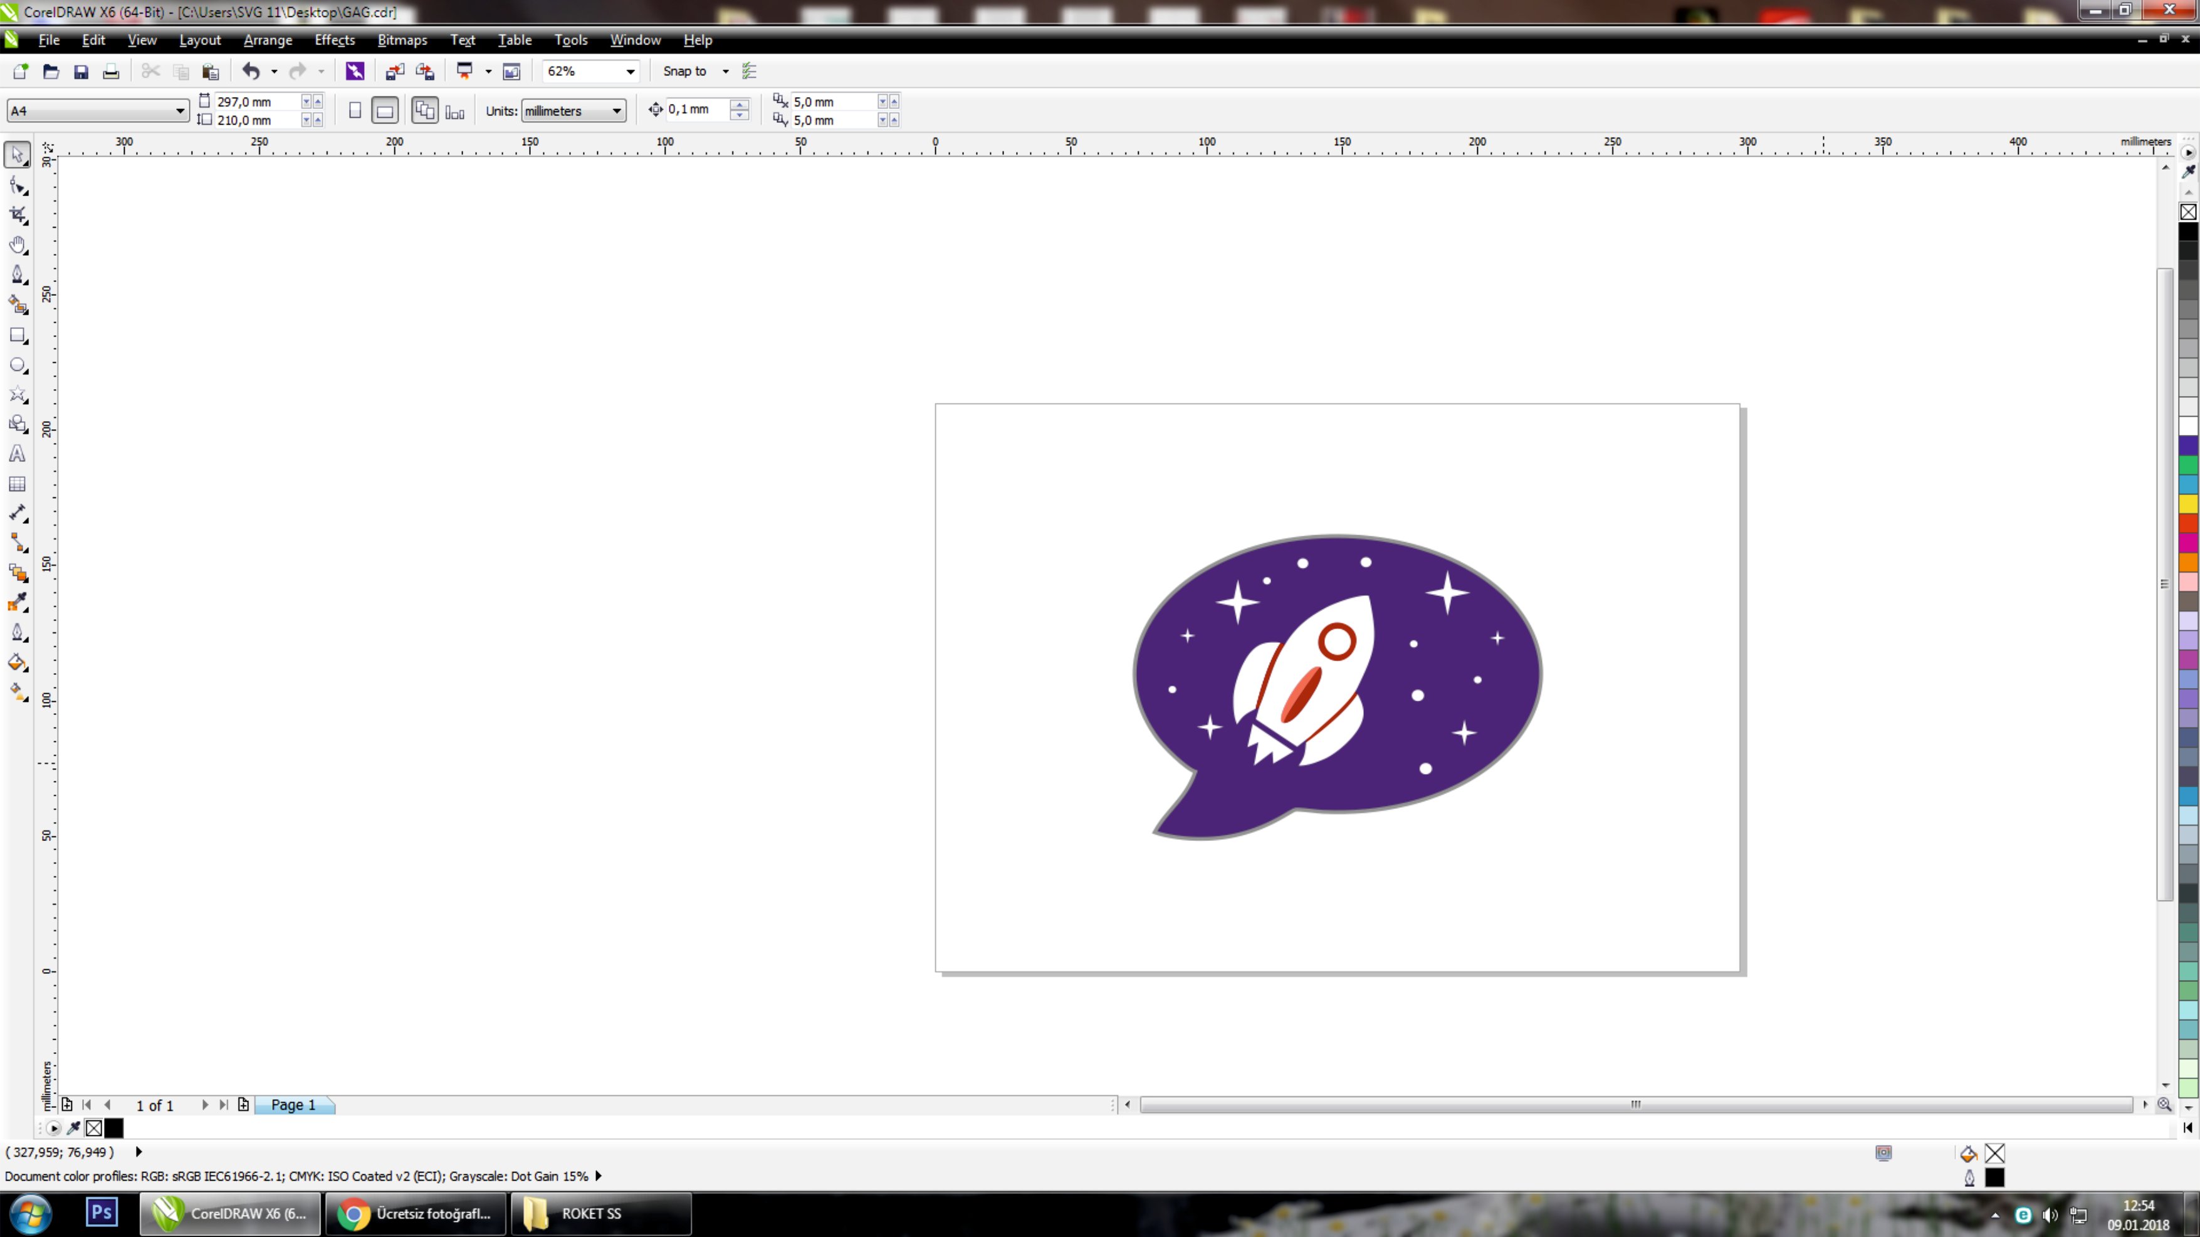Select the Pick tool in the toolbox
Image resolution: width=2200 pixels, height=1237 pixels.
[x=17, y=155]
